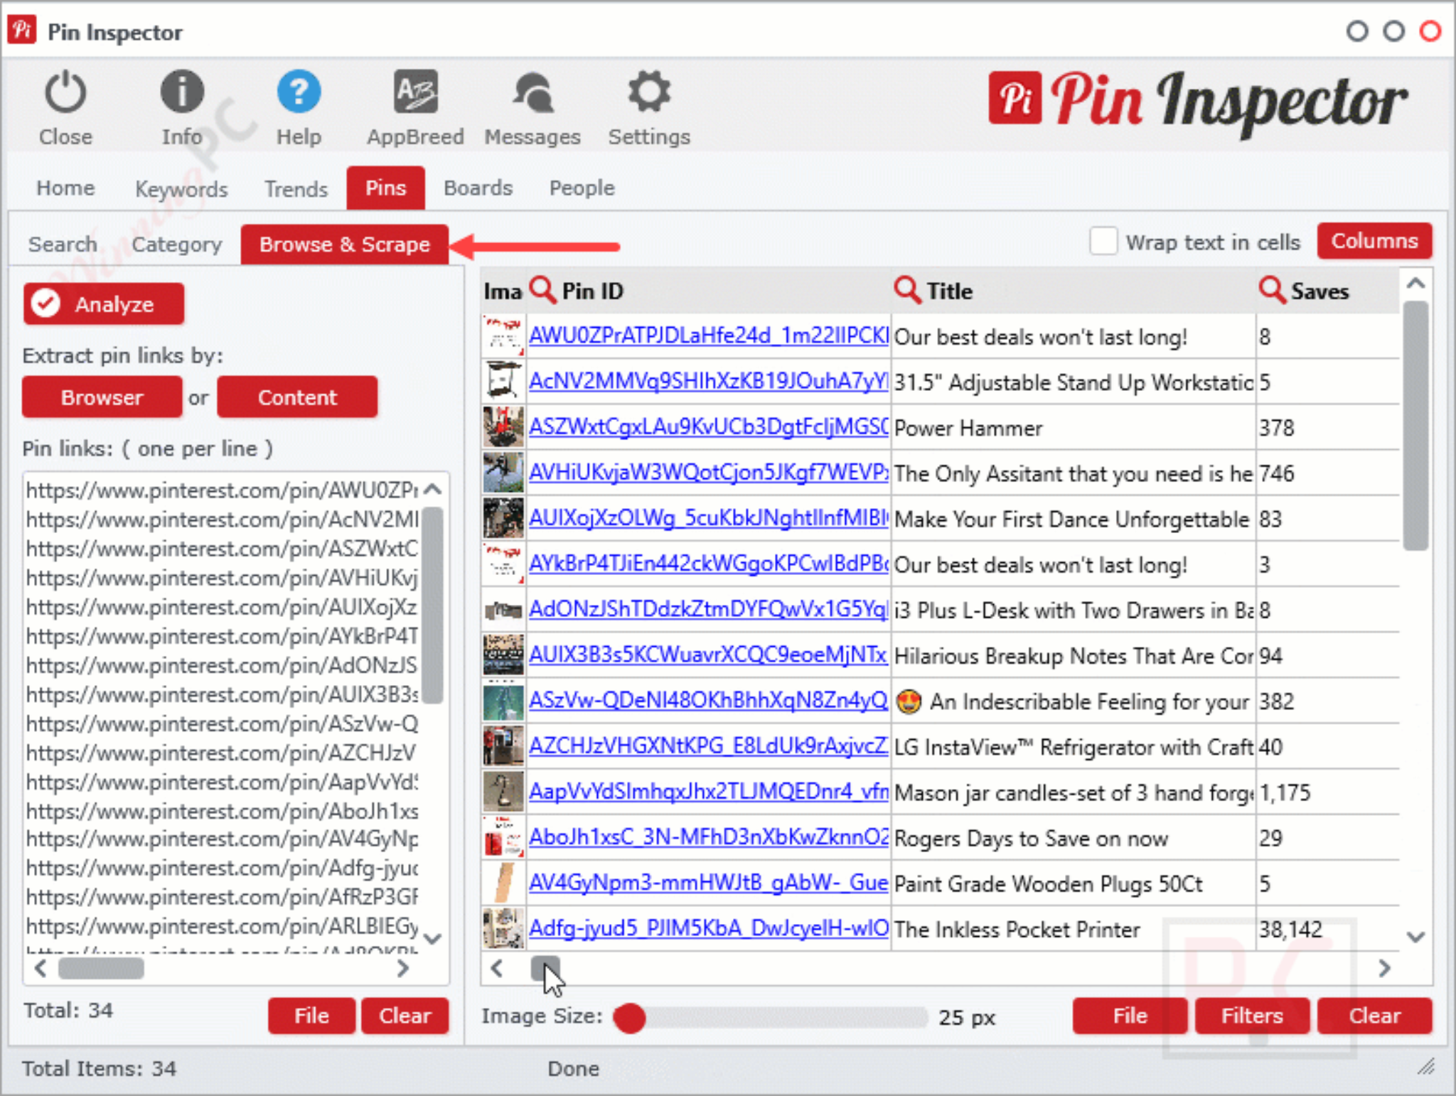Switch to the Keywords tab
Screen dimensions: 1456x1096
pos(181,189)
